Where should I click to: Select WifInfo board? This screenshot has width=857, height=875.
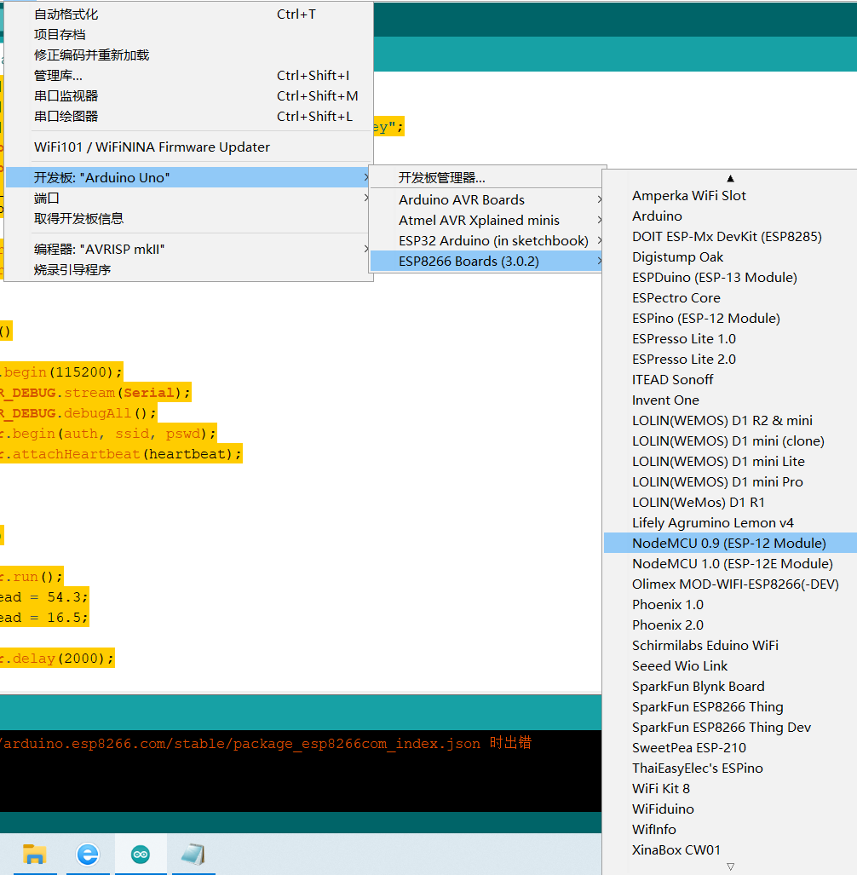click(x=730, y=830)
